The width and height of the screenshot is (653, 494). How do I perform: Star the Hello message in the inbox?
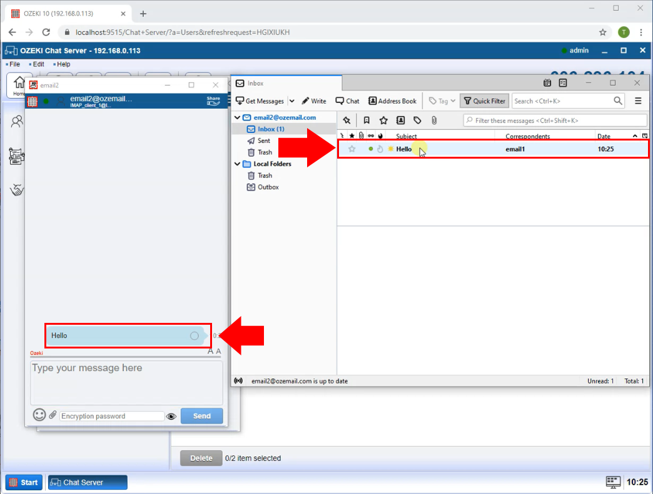(x=352, y=149)
